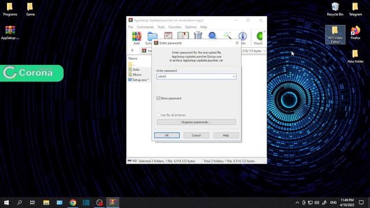Select Setup.exe in the archive list

(x=138, y=80)
